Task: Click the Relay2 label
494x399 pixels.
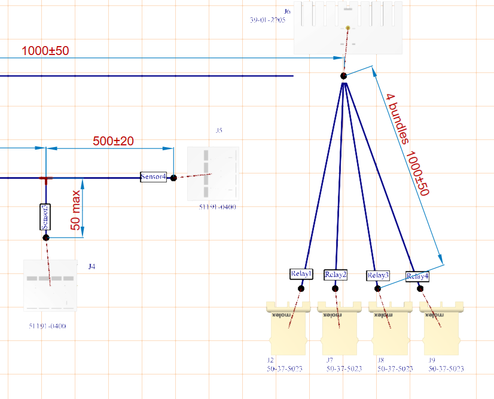Action: 336,276
